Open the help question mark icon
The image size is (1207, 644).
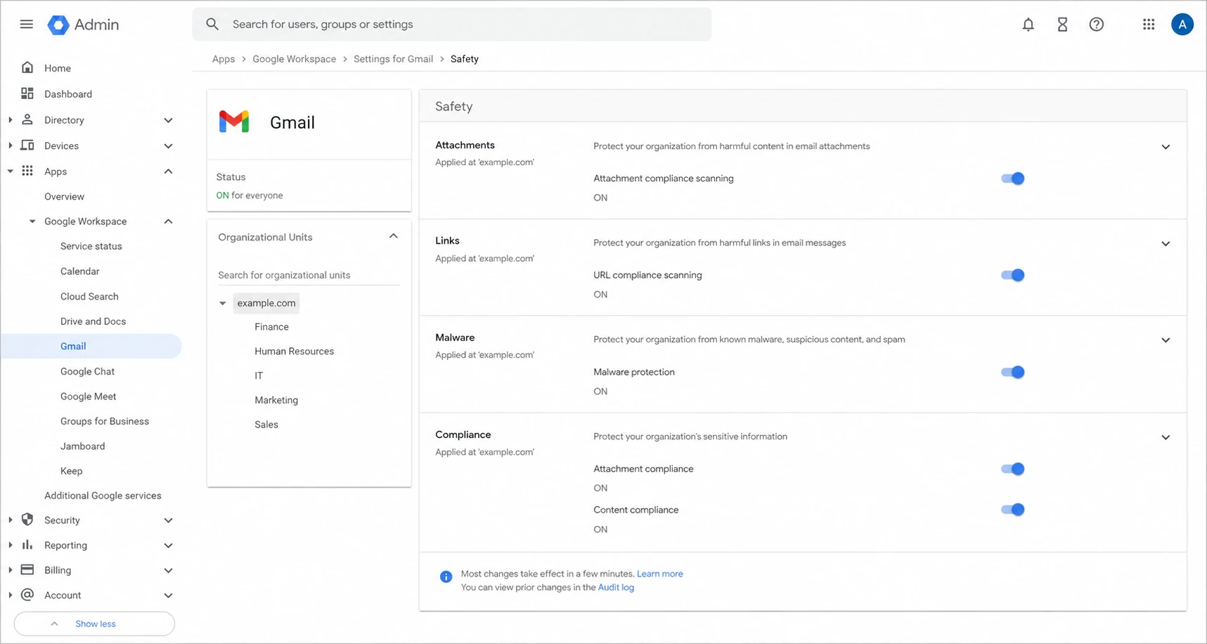[x=1096, y=25]
